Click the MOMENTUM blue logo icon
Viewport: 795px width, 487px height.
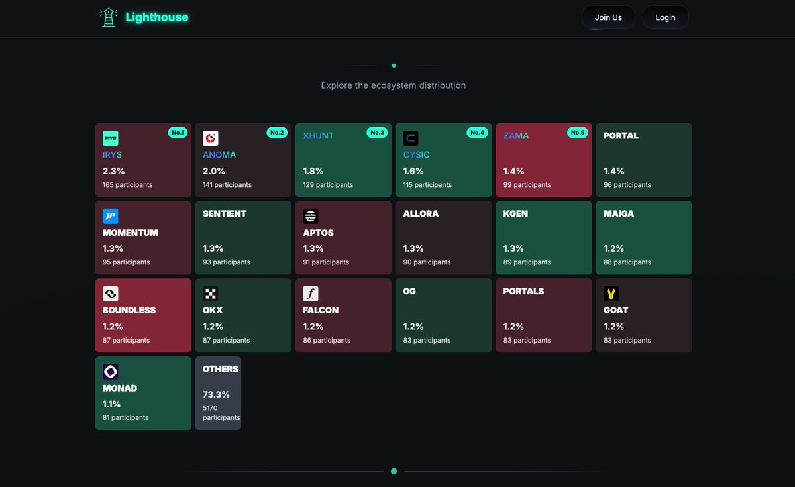tap(110, 216)
